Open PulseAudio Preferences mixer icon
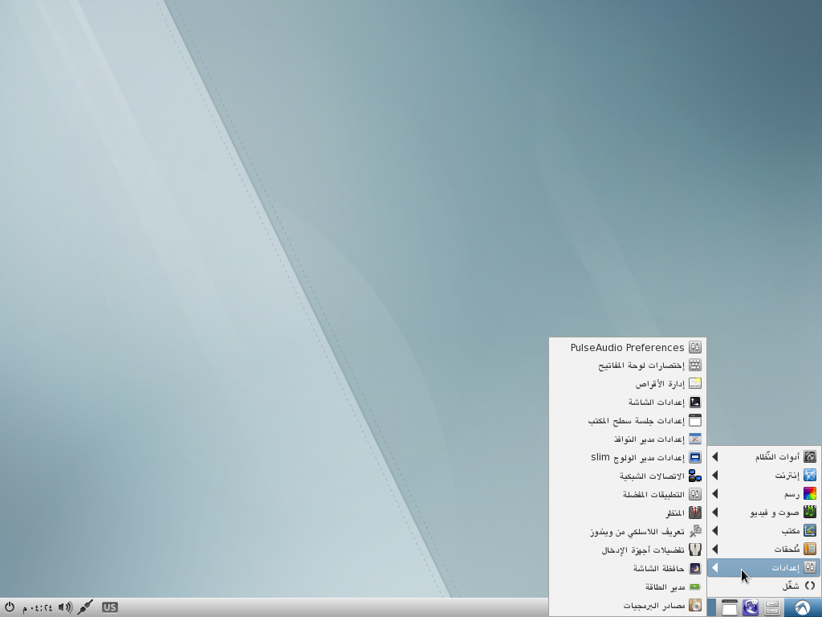 694,347
